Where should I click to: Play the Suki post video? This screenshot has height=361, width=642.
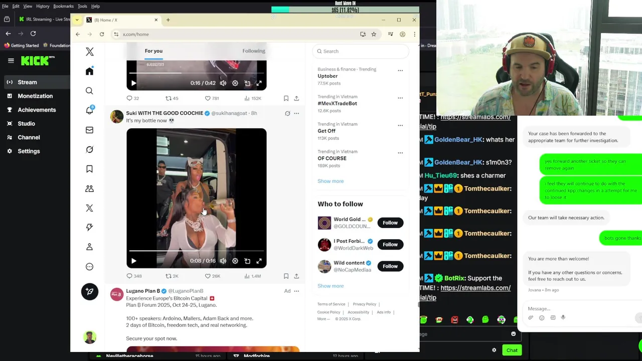[133, 261]
